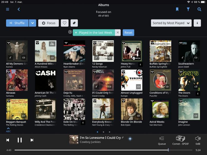Image resolution: width=207 pixels, height=155 pixels.
Task: Click John Lennon artist name
Action: click(184, 125)
